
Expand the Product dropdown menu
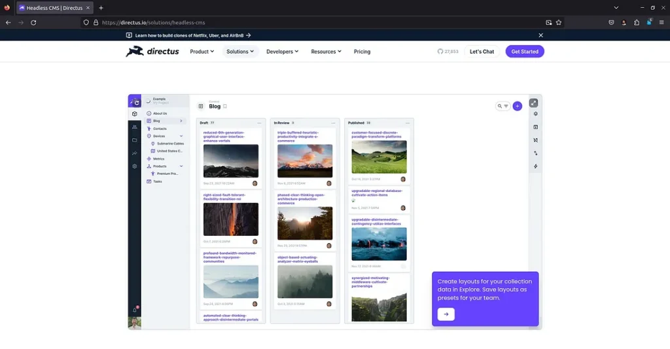click(x=202, y=52)
